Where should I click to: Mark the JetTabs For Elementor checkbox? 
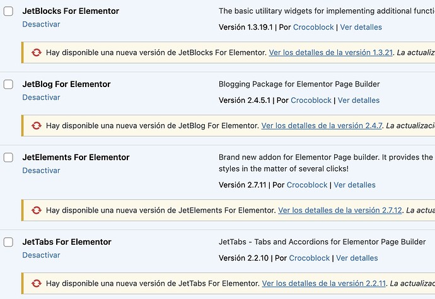[x=8, y=242]
